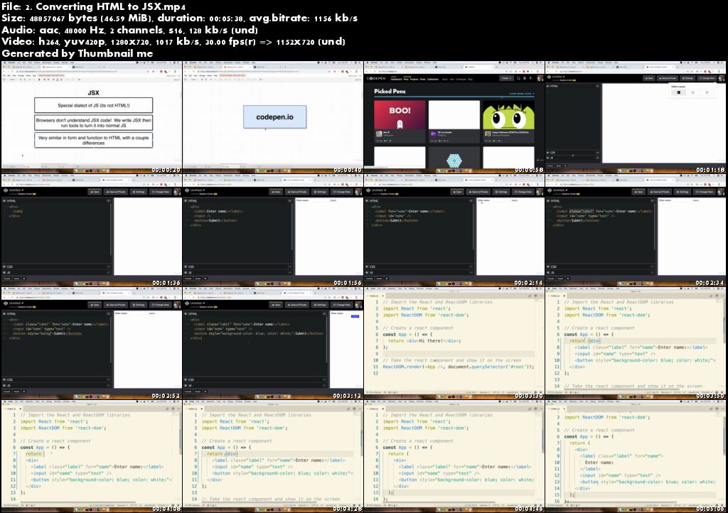Select the left Editor Layout option at 00:01:18
Image resolution: width=728 pixels, height=513 pixels.
click(678, 92)
